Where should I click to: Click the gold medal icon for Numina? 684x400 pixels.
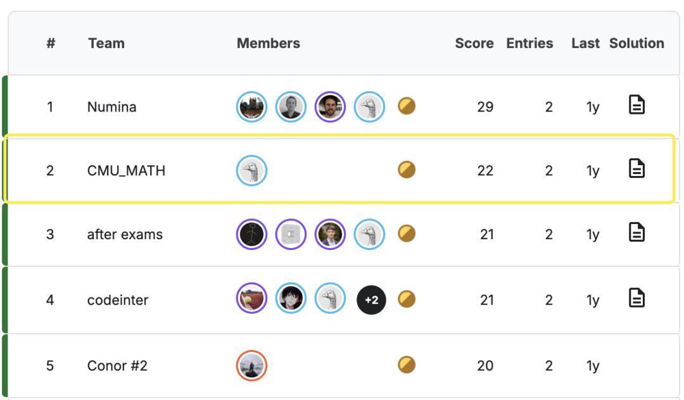[x=407, y=106]
